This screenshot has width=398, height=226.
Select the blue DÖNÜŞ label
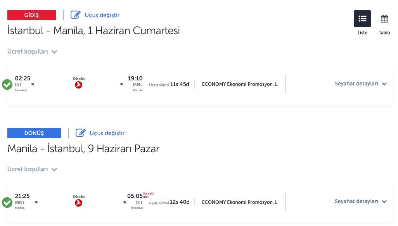34,133
